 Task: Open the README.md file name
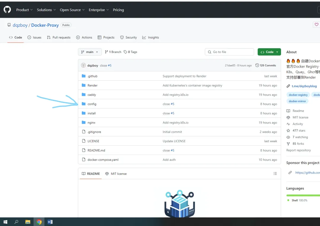coord(96,150)
